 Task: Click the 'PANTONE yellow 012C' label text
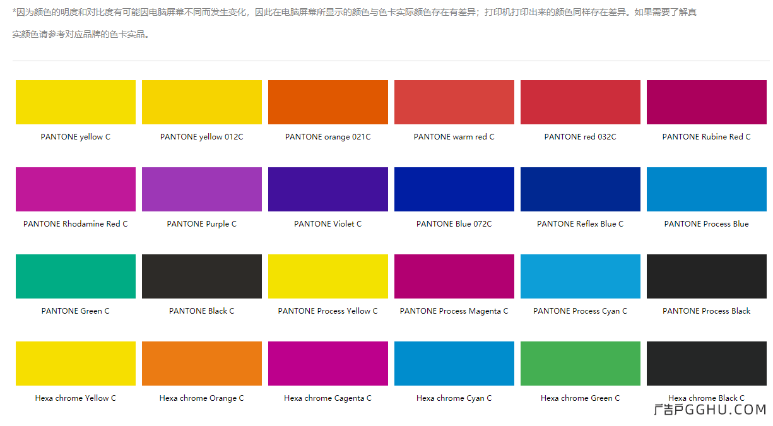coord(202,137)
